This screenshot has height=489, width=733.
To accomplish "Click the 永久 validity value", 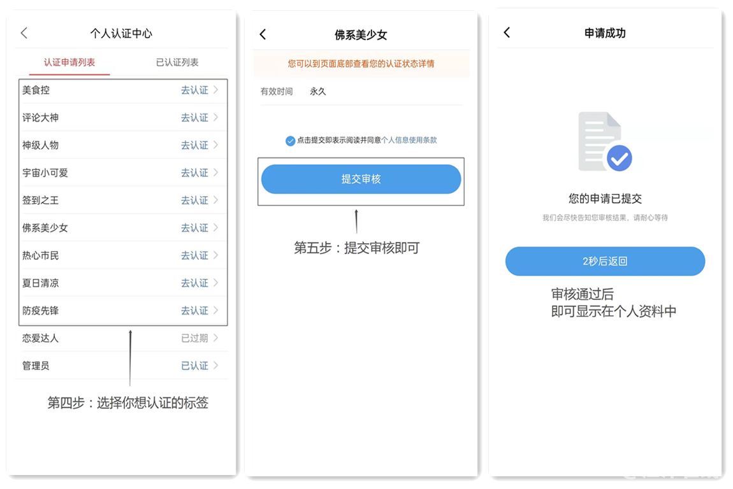I will click(318, 92).
